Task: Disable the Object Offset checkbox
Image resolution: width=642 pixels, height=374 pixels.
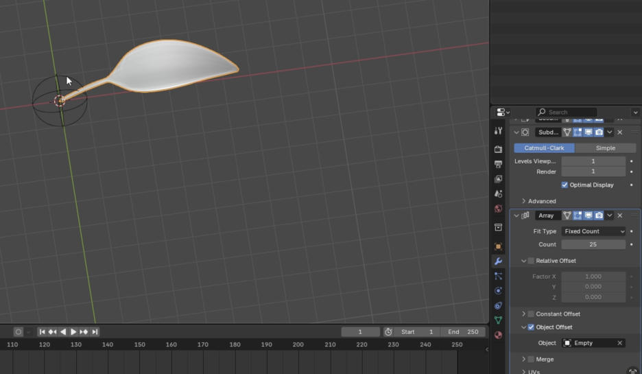Action: click(531, 327)
